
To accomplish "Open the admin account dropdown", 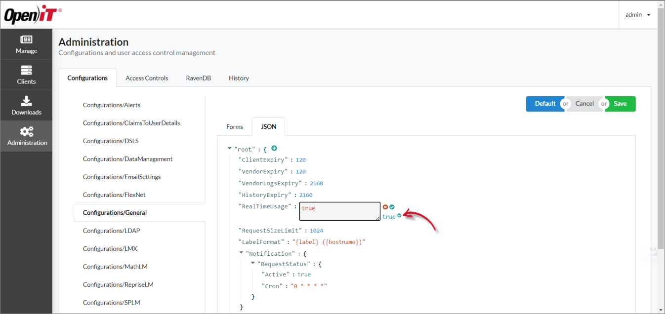I will pyautogui.click(x=637, y=14).
